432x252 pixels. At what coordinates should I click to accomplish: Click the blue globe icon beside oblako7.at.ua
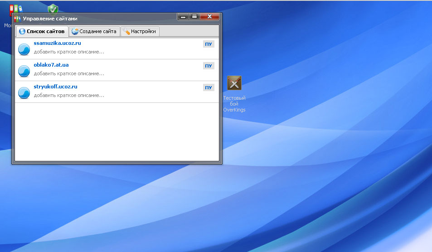click(x=24, y=71)
